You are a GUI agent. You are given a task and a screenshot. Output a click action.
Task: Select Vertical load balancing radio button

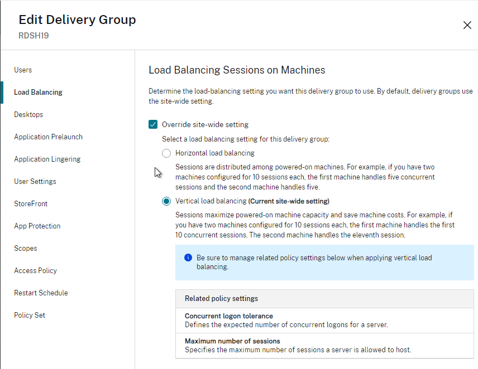[x=166, y=201]
